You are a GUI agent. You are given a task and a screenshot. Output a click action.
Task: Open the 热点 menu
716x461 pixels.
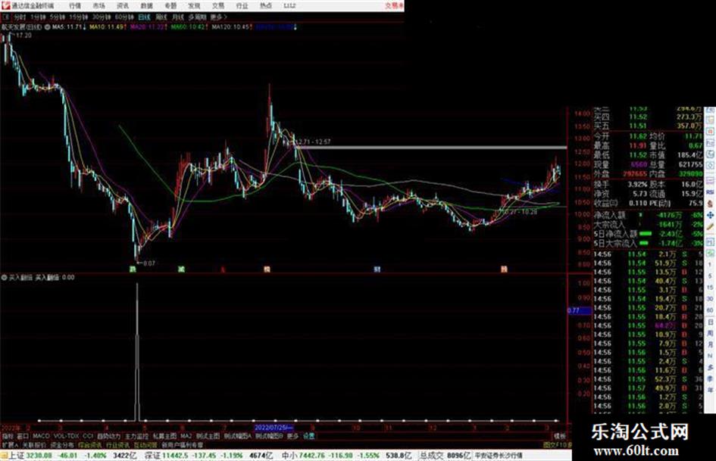click(x=266, y=6)
